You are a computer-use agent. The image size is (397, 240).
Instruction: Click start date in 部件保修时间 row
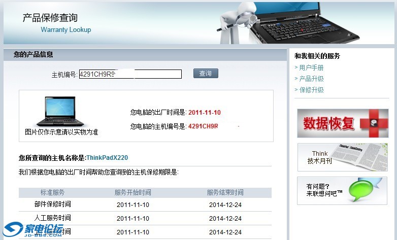pyautogui.click(x=133, y=205)
